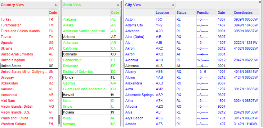Click the Date column header
Screen dimensions: 263x128
tap(225, 13)
